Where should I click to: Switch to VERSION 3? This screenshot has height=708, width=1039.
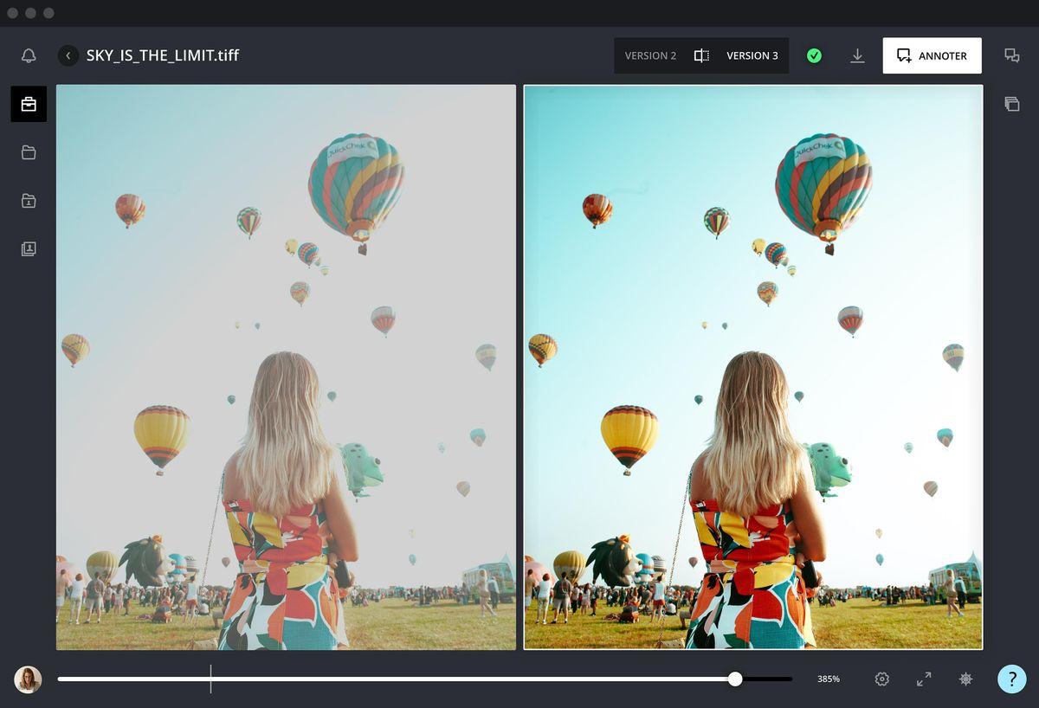752,55
